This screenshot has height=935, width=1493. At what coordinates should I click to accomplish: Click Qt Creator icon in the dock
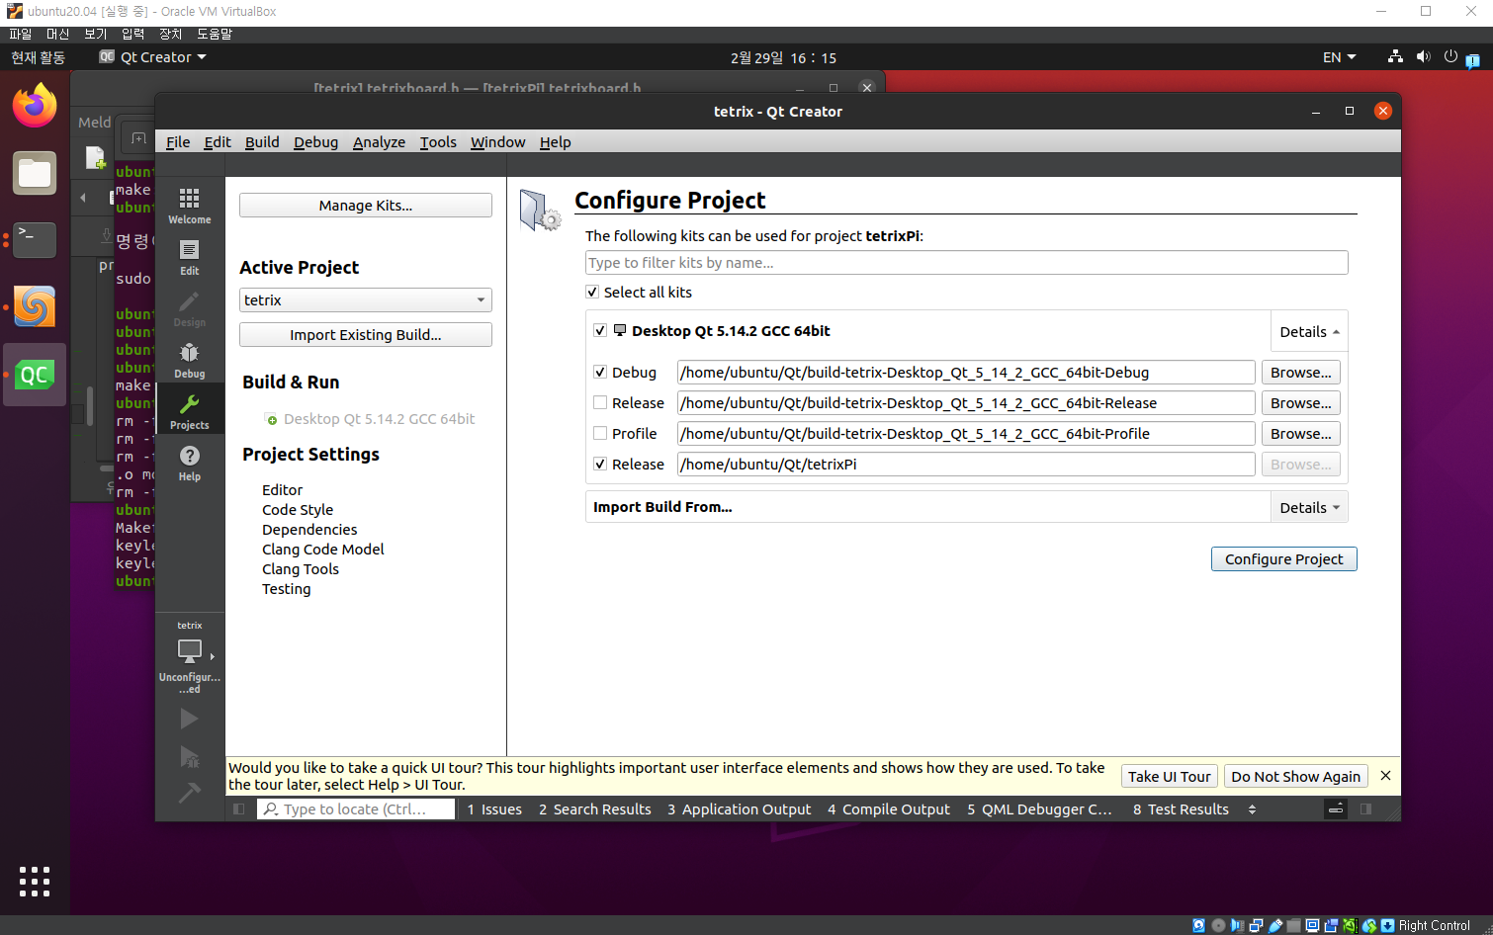tap(35, 375)
